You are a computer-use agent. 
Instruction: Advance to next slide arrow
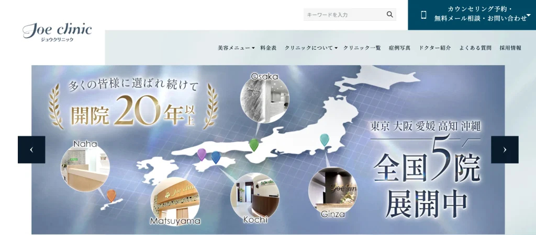coord(505,150)
